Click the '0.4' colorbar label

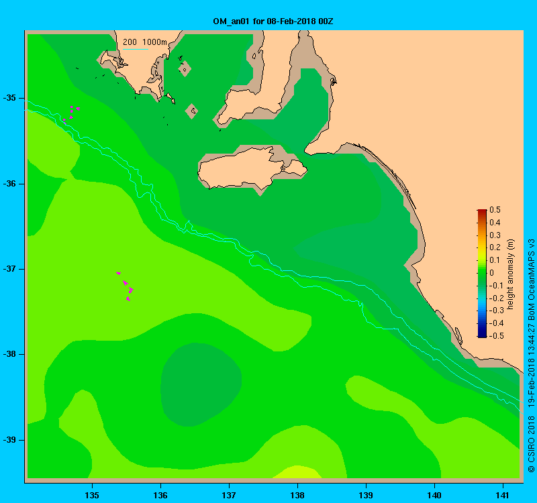pyautogui.click(x=495, y=223)
